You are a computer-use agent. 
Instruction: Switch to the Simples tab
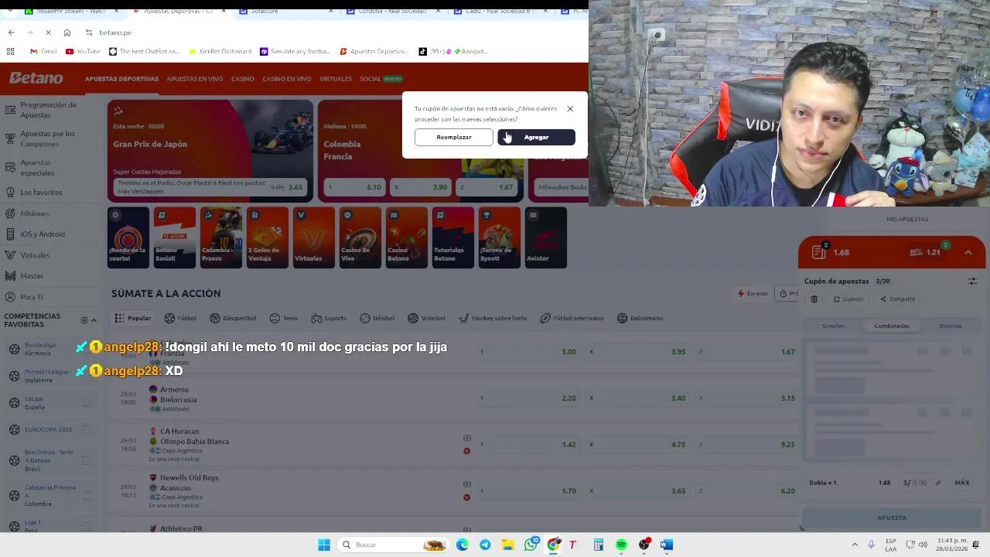[x=833, y=326]
